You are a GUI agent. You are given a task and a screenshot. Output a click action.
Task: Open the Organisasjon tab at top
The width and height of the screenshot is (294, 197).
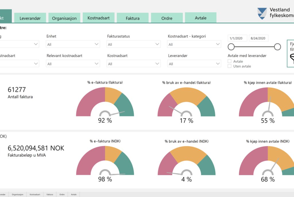point(64,18)
